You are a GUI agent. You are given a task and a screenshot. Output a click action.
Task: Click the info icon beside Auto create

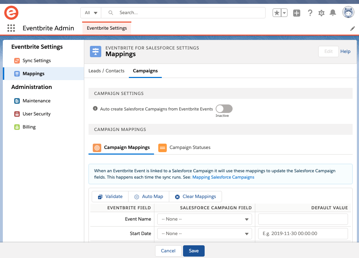(95, 108)
